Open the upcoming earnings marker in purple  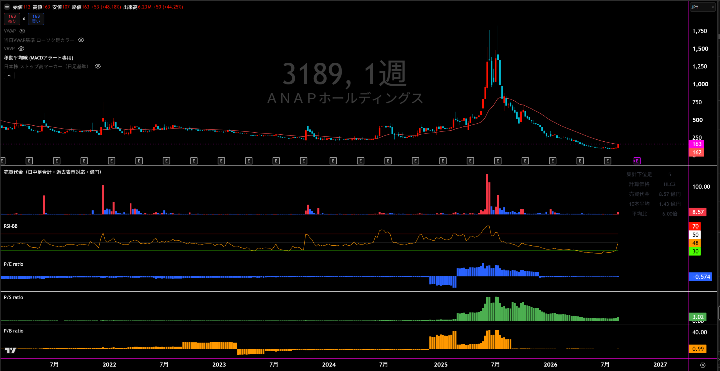coord(637,161)
